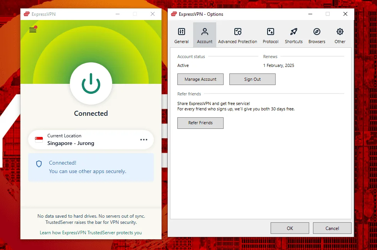Open the hamburger menu in ExpressVPN window
Image resolution: width=377 pixels, height=250 pixels.
point(33,30)
